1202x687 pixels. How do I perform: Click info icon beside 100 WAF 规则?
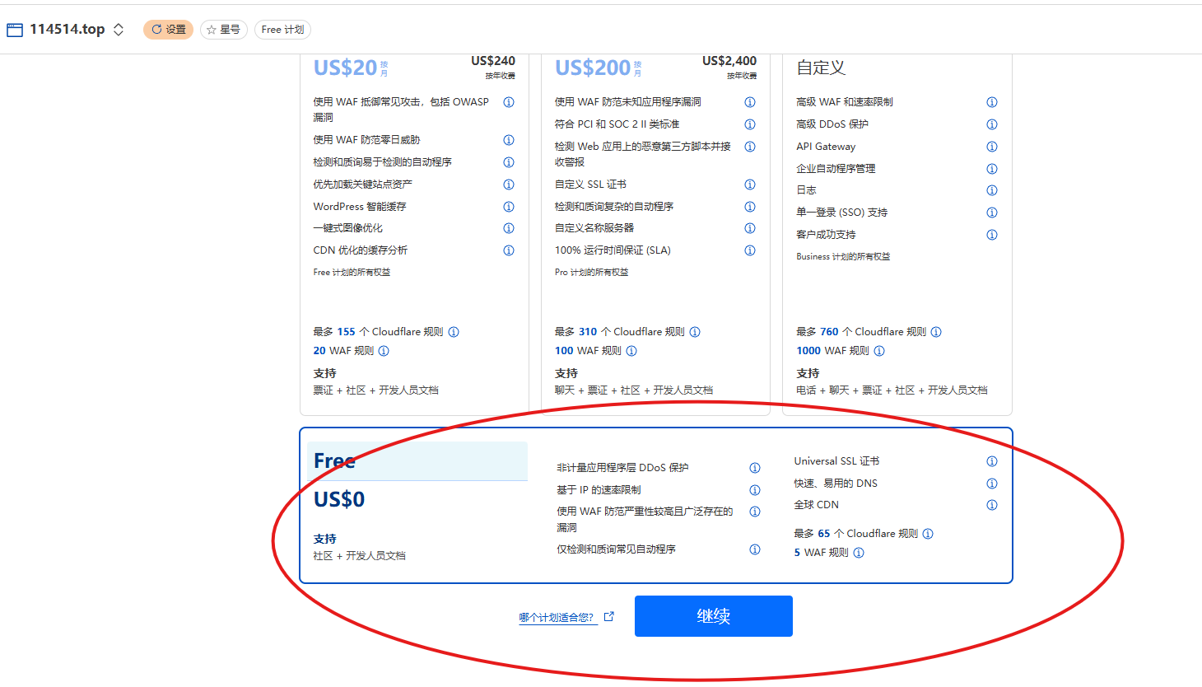tap(631, 351)
